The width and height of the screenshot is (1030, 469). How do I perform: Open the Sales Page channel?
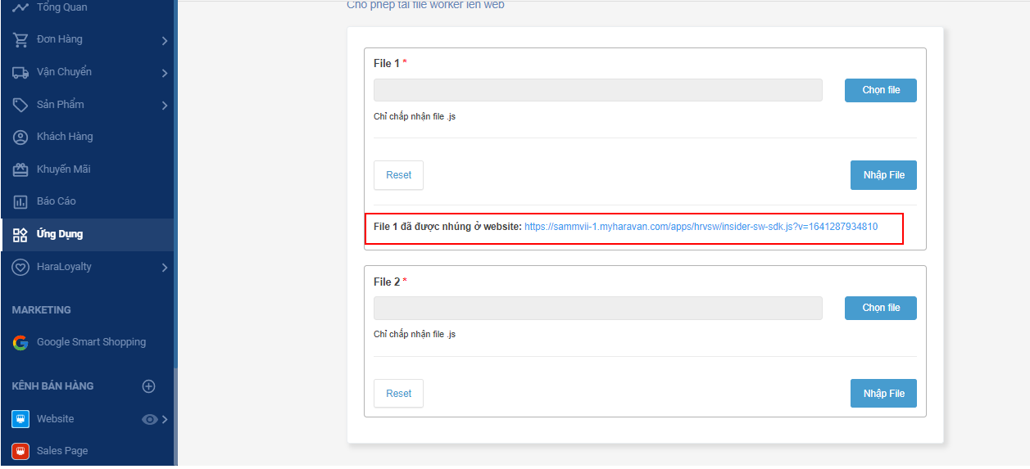click(x=61, y=451)
